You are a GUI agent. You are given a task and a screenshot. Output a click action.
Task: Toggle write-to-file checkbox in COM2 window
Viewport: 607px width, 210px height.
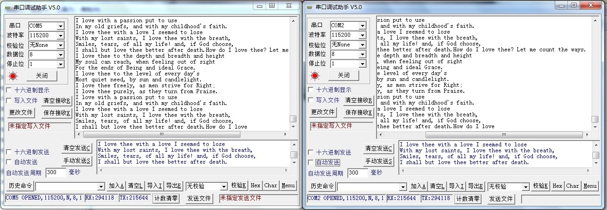311,100
